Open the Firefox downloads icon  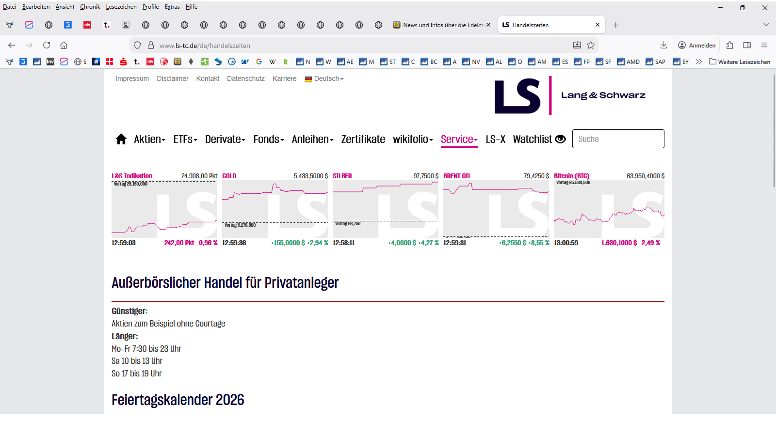click(663, 45)
